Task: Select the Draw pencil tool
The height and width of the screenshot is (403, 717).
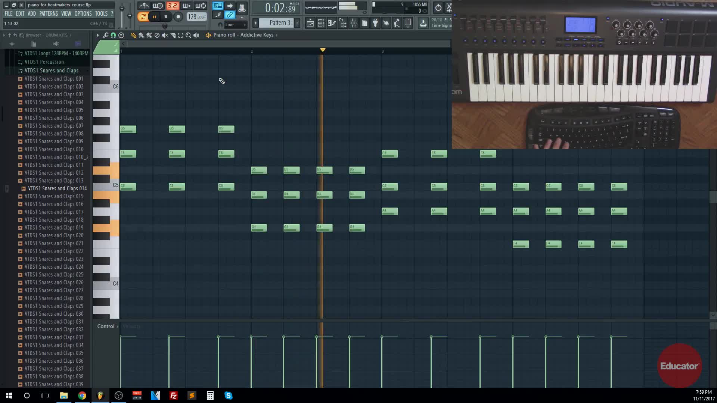Action: 133,35
